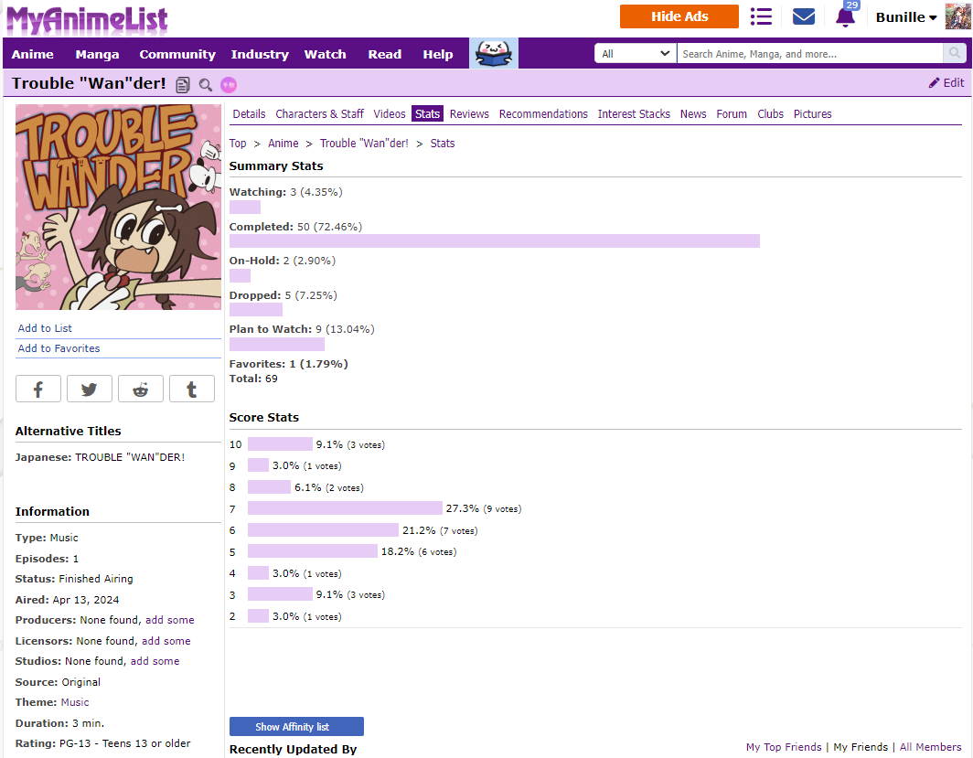Switch to the Clubs tab
973x758 pixels.
click(770, 114)
